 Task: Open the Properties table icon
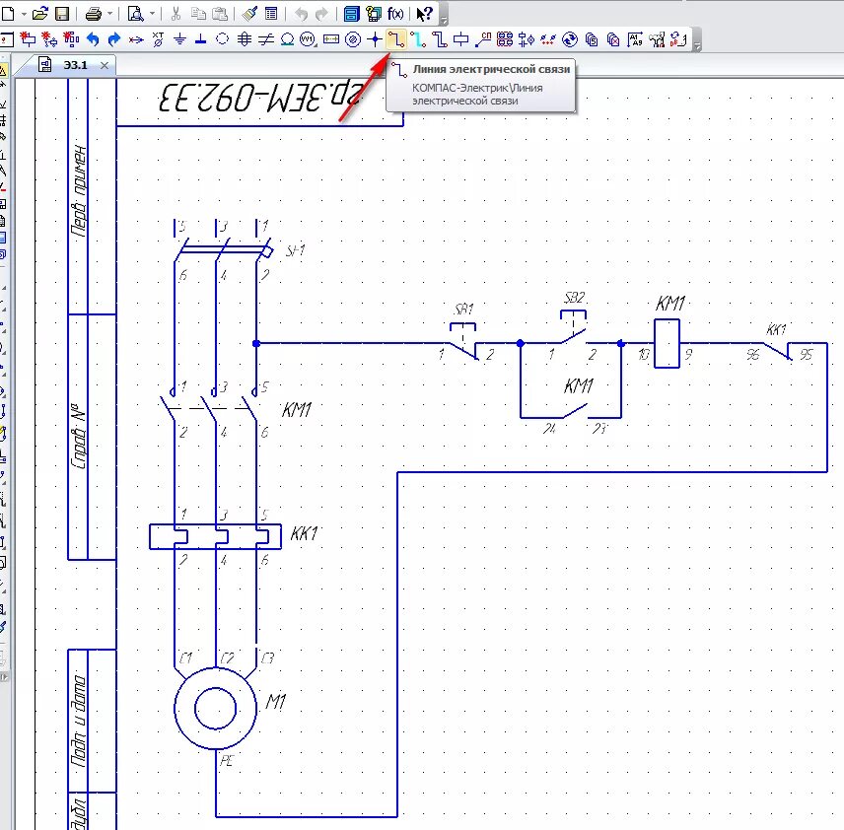[271, 14]
